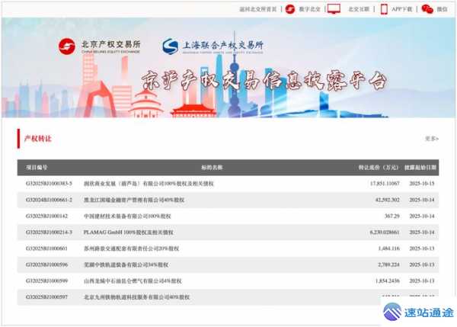Open the APP下载 text link
Viewport: 457px width, 327px height.
point(401,9)
